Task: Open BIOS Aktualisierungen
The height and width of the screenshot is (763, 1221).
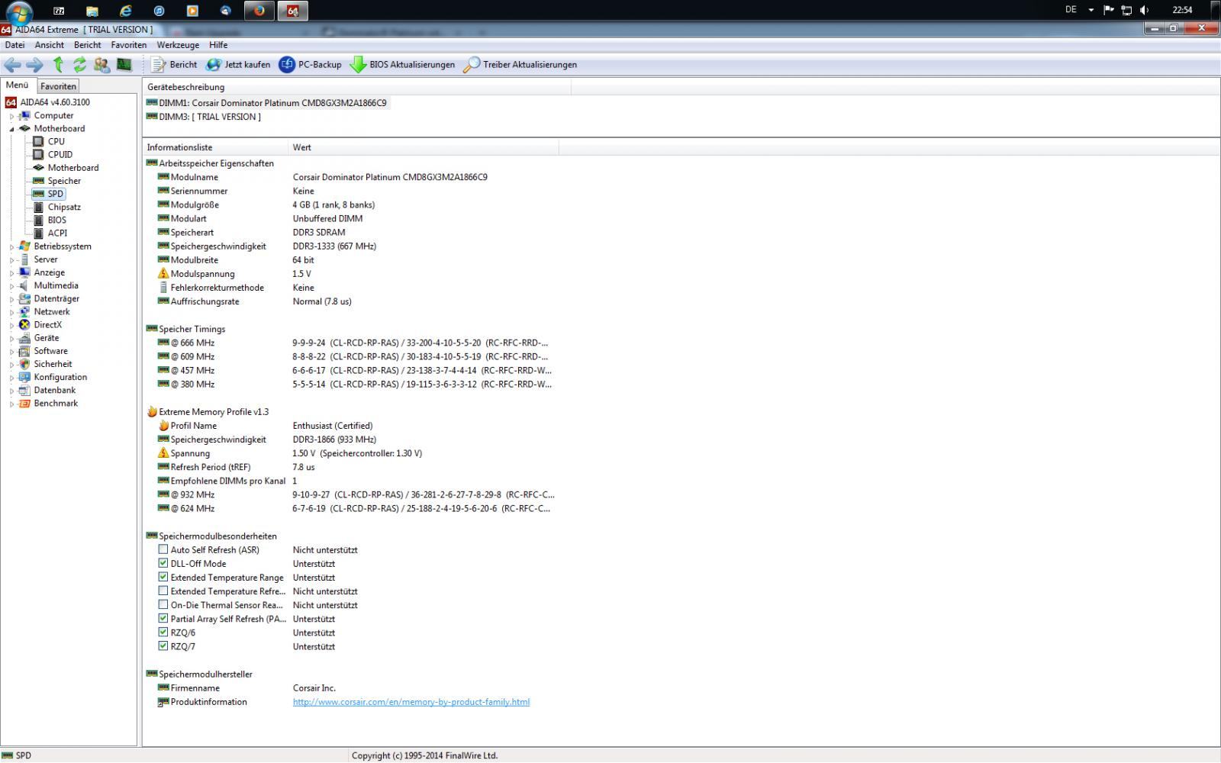Action: pyautogui.click(x=402, y=65)
